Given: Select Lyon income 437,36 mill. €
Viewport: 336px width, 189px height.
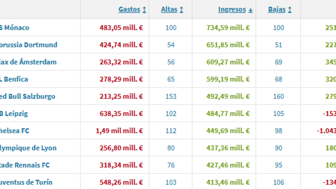Looking at the screenshot, I should tap(228, 148).
